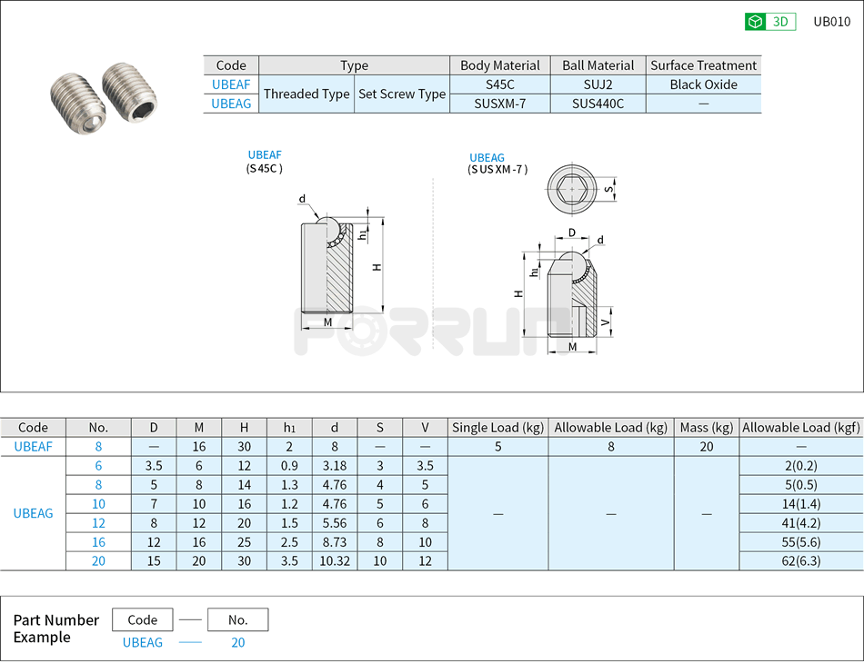Click the Allowable Load (kgf) header

(800, 428)
